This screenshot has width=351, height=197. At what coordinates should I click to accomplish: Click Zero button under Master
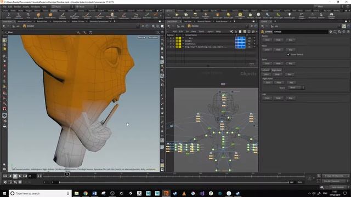coord(267,40)
